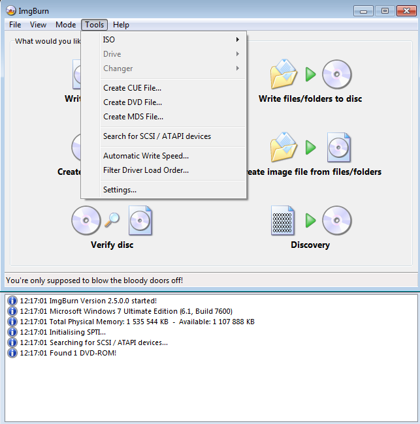Click the disc icon of Write files/folders to disc
The height and width of the screenshot is (424, 420).
[337, 74]
